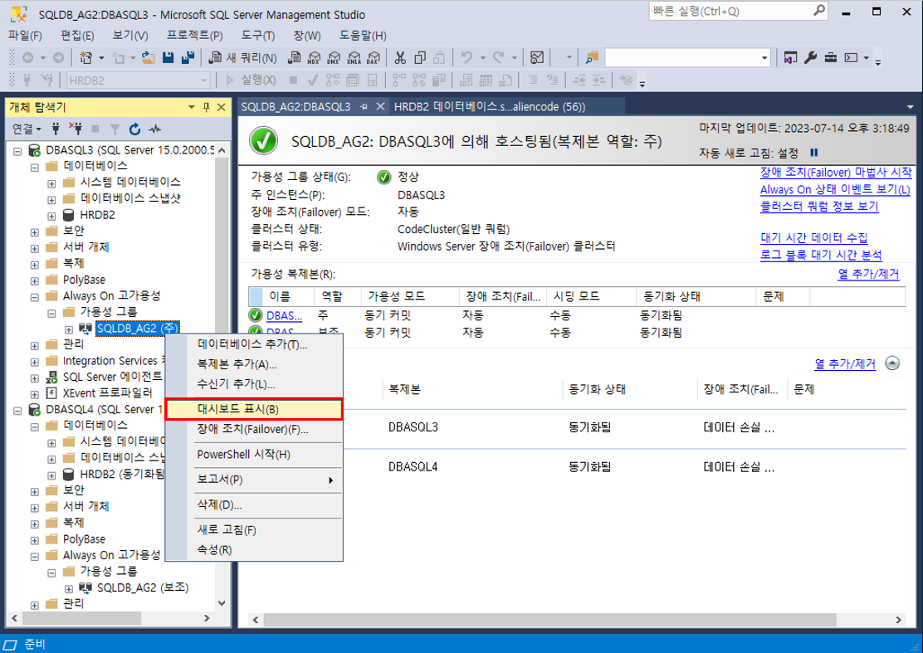Click the DMX query toolbar icon
923x653 pixels.
[x=334, y=57]
